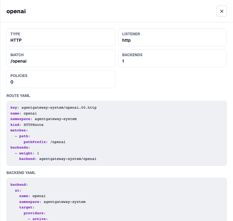This screenshot has width=233, height=221.
Task: Click the key line agentgateway-system/openai.00.http
Action: click(x=53, y=108)
